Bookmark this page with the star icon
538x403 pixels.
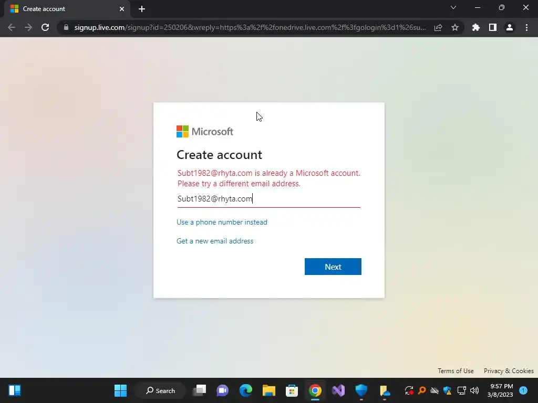(x=455, y=27)
